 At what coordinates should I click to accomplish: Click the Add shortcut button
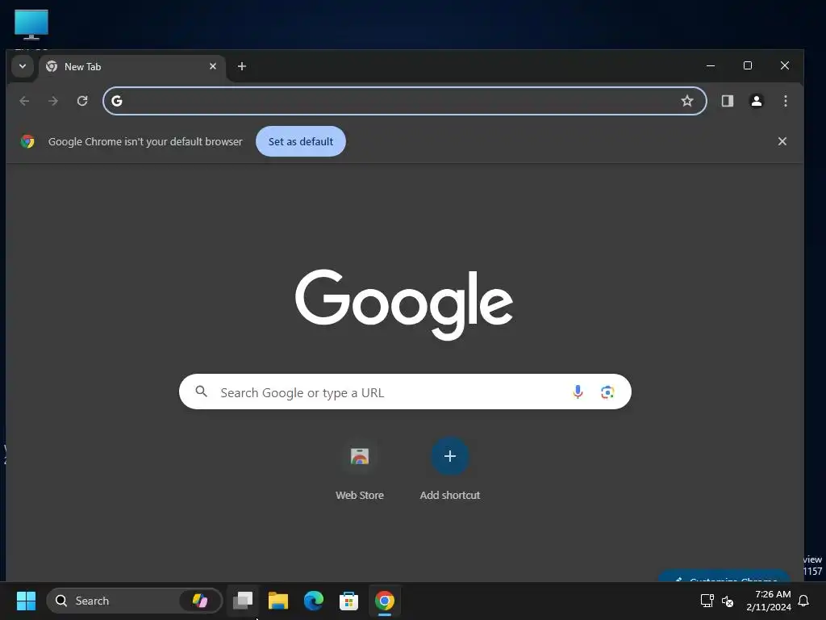coord(450,469)
